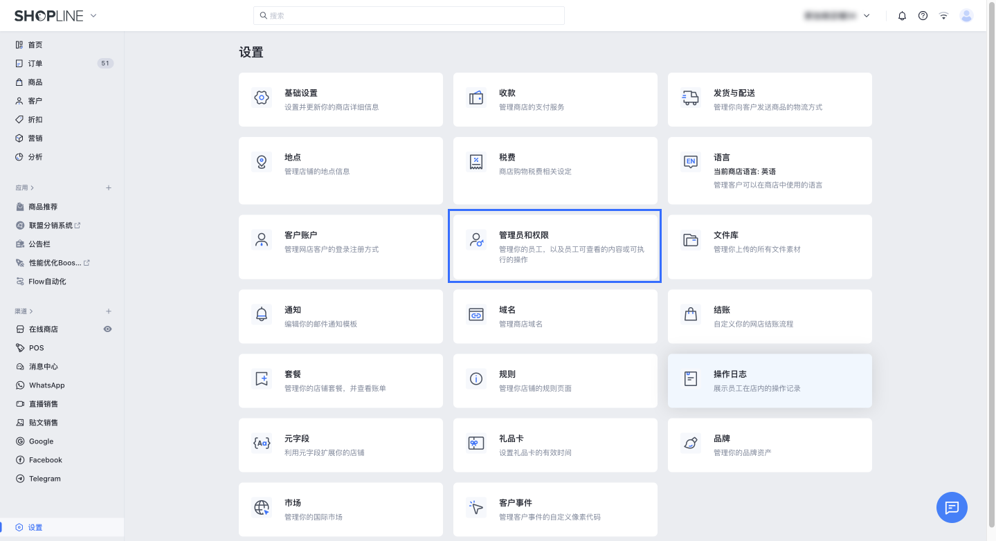Viewport: 996px width, 541px height.
Task: Go to Analytics (分析) in sidebar
Action: point(35,157)
